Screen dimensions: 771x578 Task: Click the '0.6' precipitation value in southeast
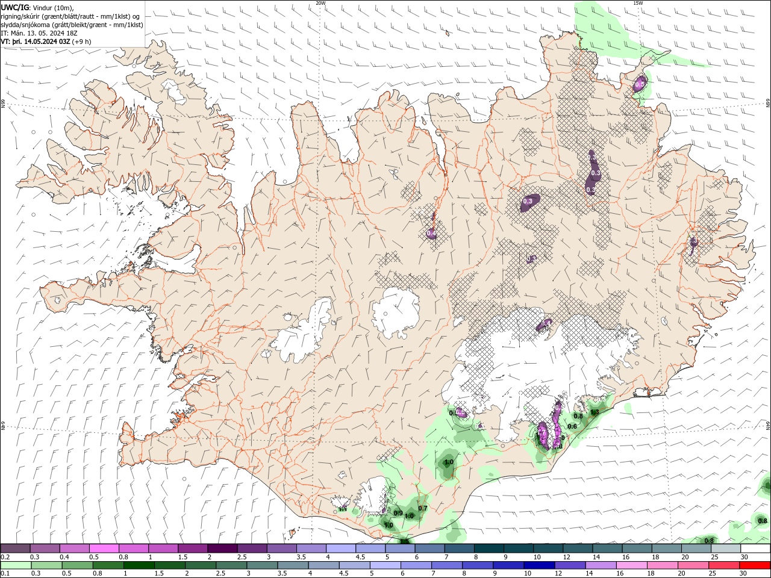click(572, 426)
